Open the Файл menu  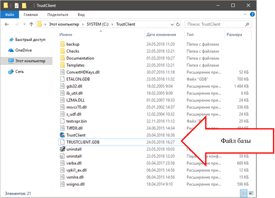coord(9,14)
